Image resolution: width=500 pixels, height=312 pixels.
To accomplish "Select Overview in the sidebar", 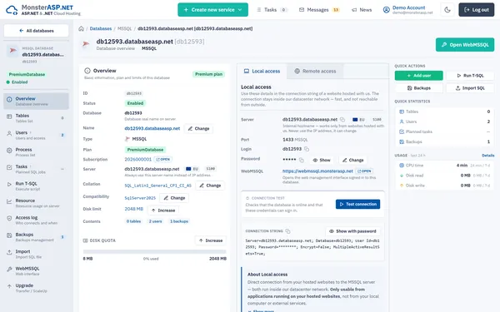I will 36,101.
